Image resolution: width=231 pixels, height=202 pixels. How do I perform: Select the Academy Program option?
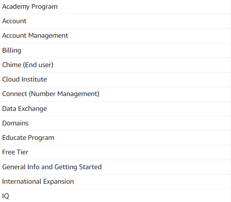pyautogui.click(x=30, y=6)
